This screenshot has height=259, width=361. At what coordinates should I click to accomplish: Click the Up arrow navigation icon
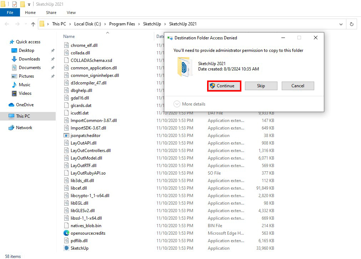[33, 24]
